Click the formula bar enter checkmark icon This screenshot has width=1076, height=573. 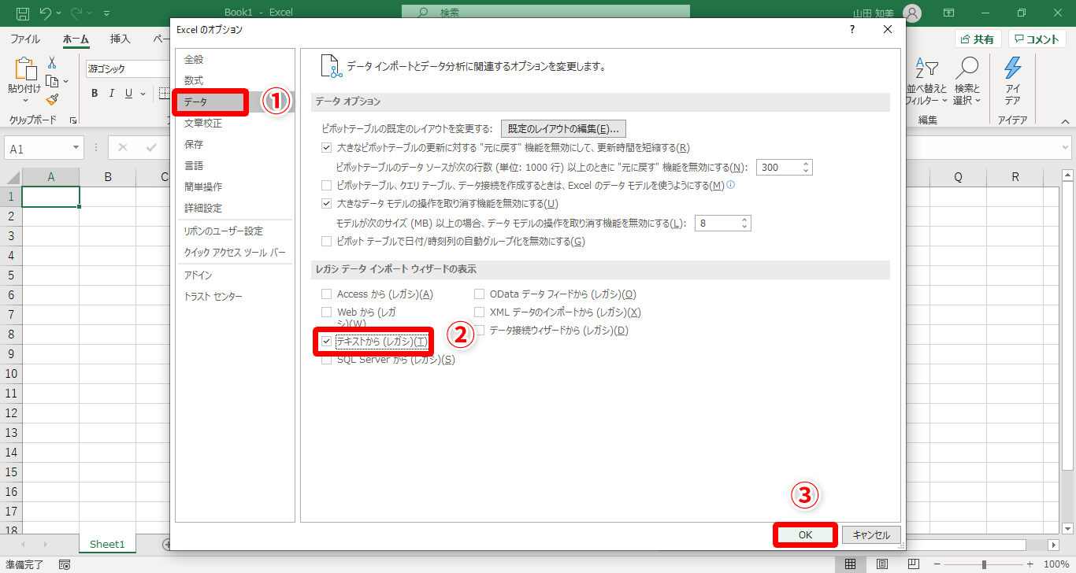pyautogui.click(x=151, y=147)
